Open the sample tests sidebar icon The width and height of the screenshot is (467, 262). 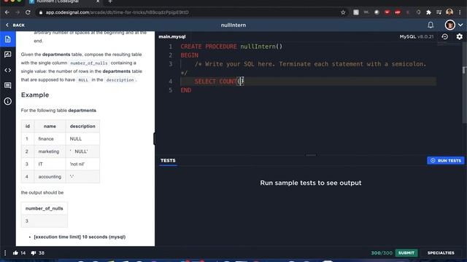8,55
